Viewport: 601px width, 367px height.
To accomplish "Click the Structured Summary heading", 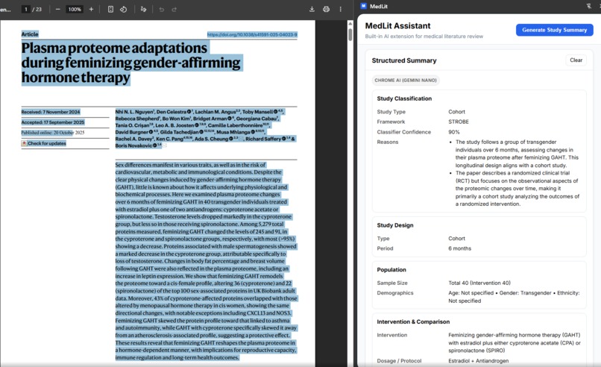I will click(x=404, y=60).
